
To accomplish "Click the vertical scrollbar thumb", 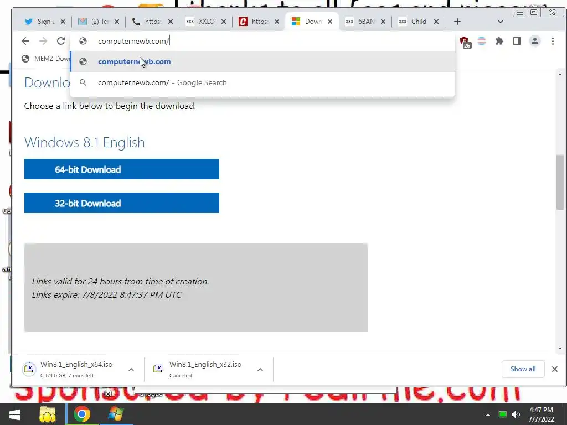I will pos(560,182).
